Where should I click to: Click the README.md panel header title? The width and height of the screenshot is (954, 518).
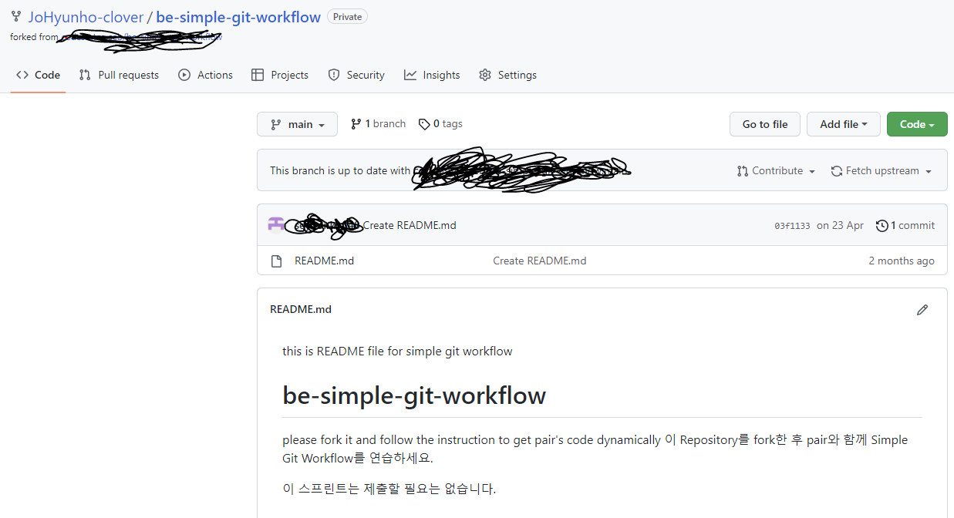point(301,309)
